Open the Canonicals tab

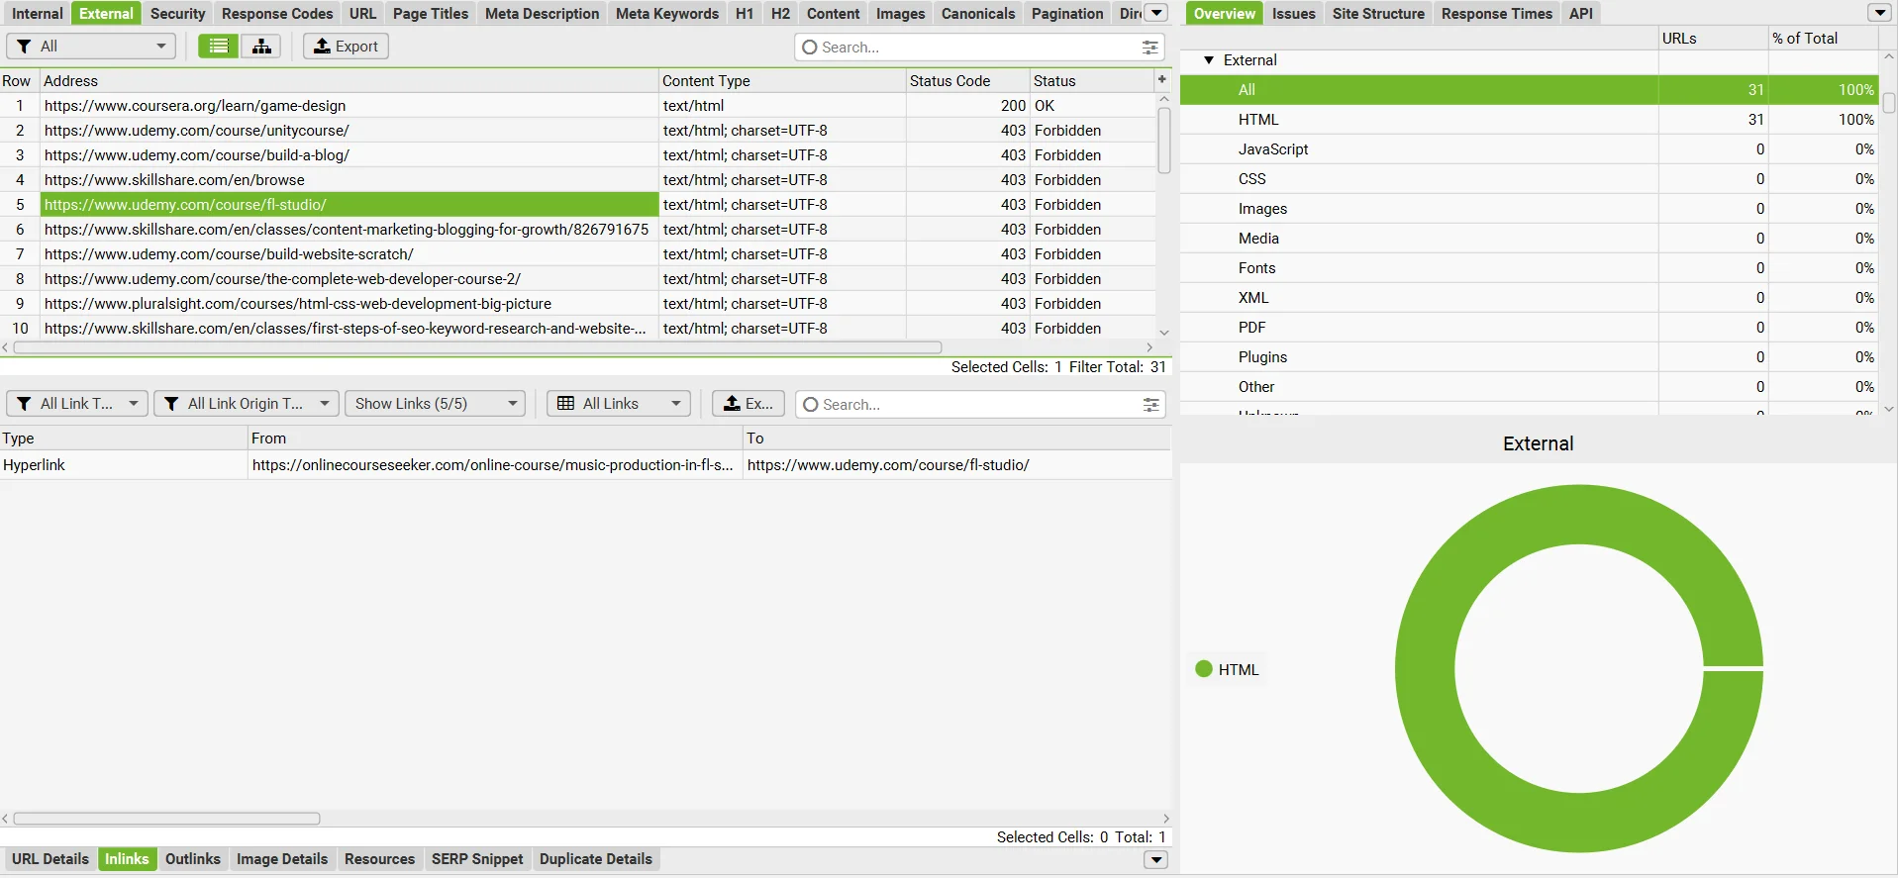click(978, 13)
